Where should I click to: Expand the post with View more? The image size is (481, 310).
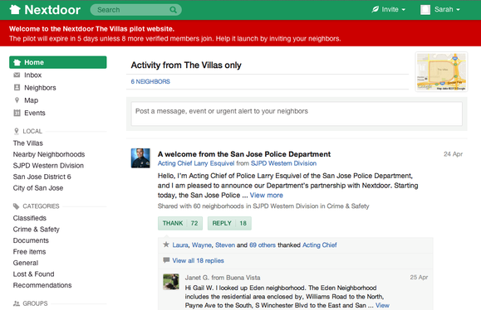coord(267,196)
